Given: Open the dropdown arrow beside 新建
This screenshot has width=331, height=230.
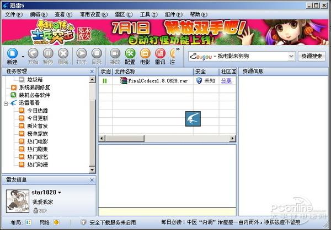Looking at the screenshot, I should coord(23,57).
